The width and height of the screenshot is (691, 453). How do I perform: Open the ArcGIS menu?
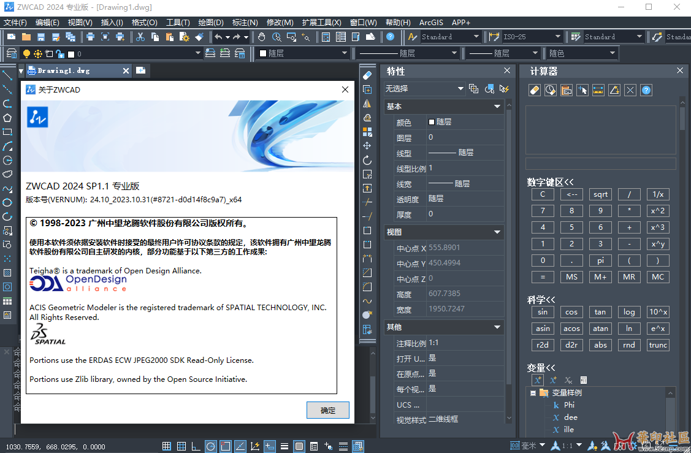click(x=431, y=23)
